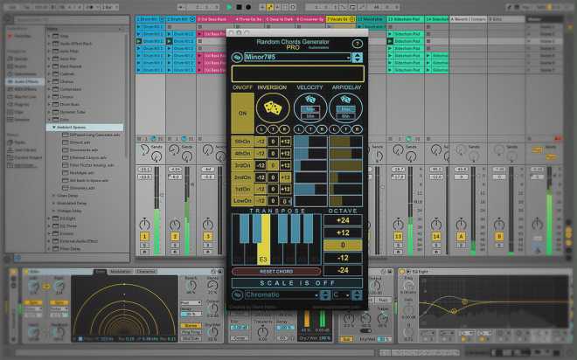Viewport: 577px width, 360px height.
Task: Click the yellow E3 piano key
Action: (x=264, y=239)
